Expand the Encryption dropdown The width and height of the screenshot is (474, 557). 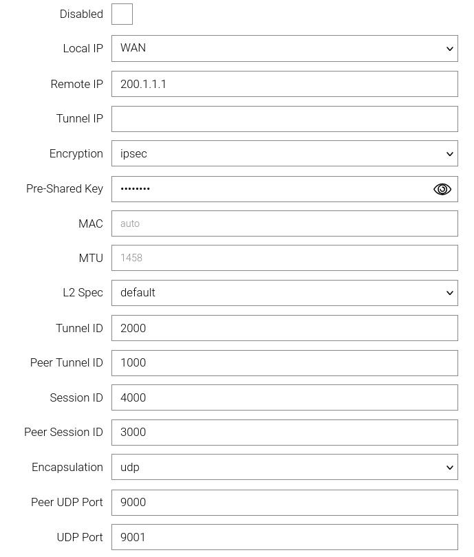[x=284, y=154]
